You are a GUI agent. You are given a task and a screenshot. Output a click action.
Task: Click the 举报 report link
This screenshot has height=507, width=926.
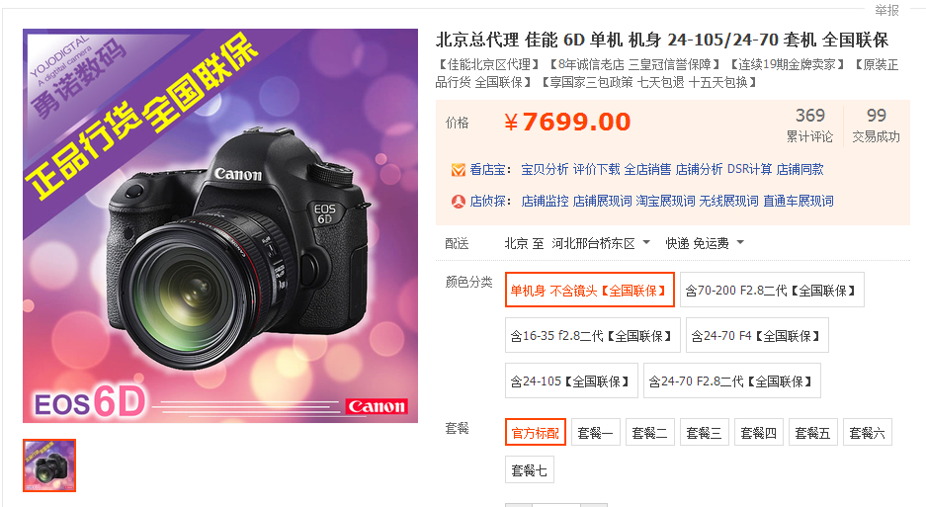coord(886,10)
